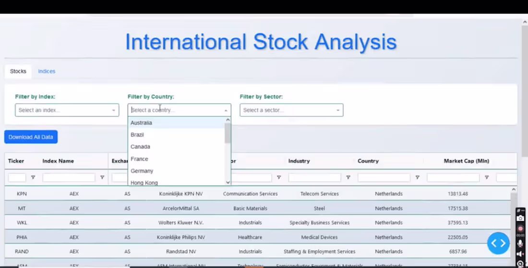Screen dimensions: 528x268
Task: Choose Brazil from the country list
Action: (177, 134)
